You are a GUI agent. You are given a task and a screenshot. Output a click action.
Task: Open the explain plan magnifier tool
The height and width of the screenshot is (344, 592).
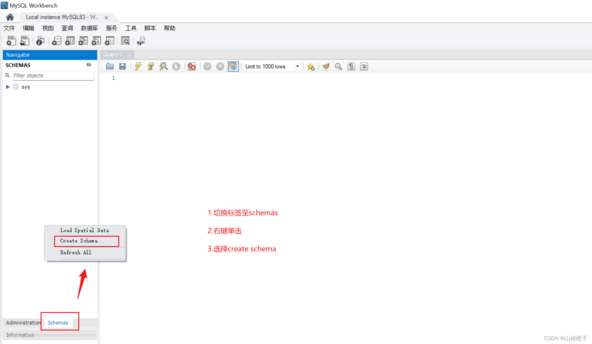(x=164, y=66)
